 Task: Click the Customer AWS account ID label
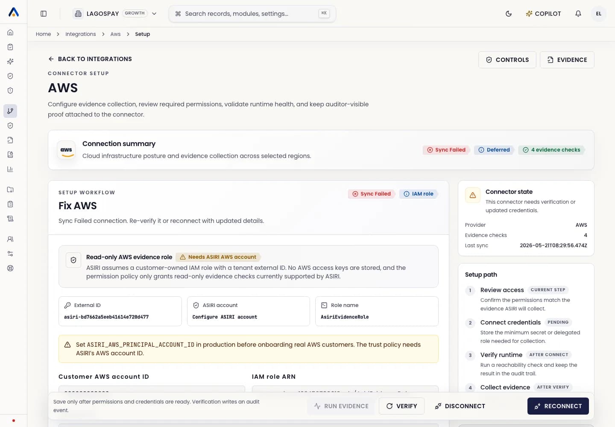[104, 377]
